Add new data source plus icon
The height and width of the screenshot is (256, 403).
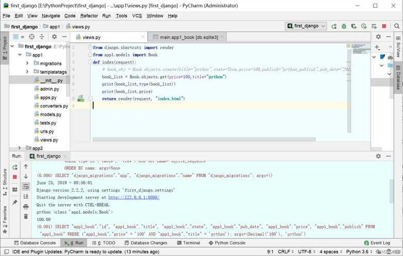click(377, 47)
